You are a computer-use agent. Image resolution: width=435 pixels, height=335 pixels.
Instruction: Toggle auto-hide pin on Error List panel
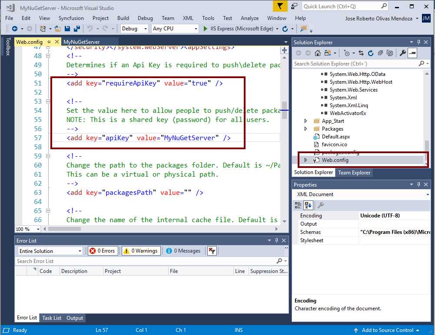[x=276, y=240]
